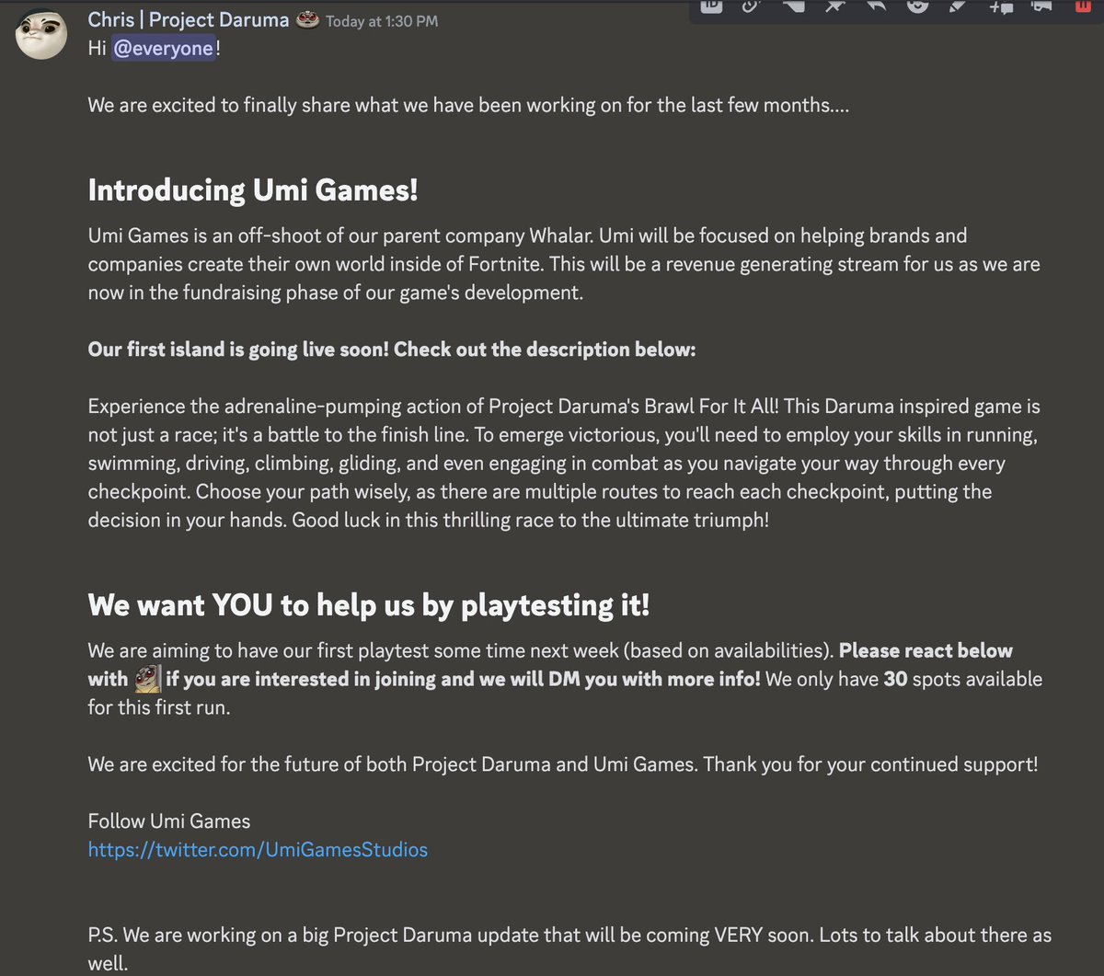This screenshot has width=1104, height=976.
Task: Create a thread with the plus-bubble icon
Action: click(1001, 6)
